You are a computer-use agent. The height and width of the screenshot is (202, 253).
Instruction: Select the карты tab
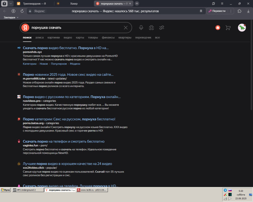pyautogui.click(x=80, y=37)
